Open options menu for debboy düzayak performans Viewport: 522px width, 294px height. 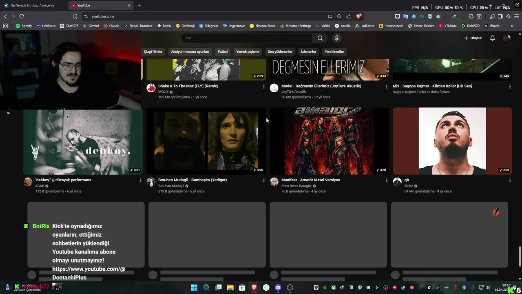(x=141, y=180)
